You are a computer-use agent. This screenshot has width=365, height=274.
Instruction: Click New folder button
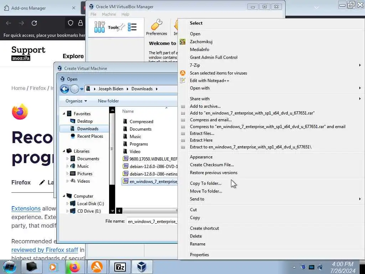point(108,101)
